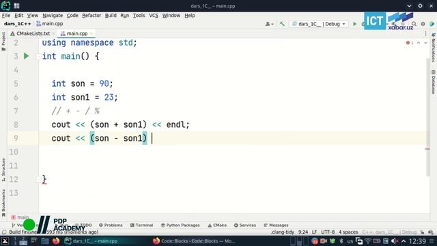
Task: Click the Build project hammer icon
Action: pyautogui.click(x=282, y=24)
